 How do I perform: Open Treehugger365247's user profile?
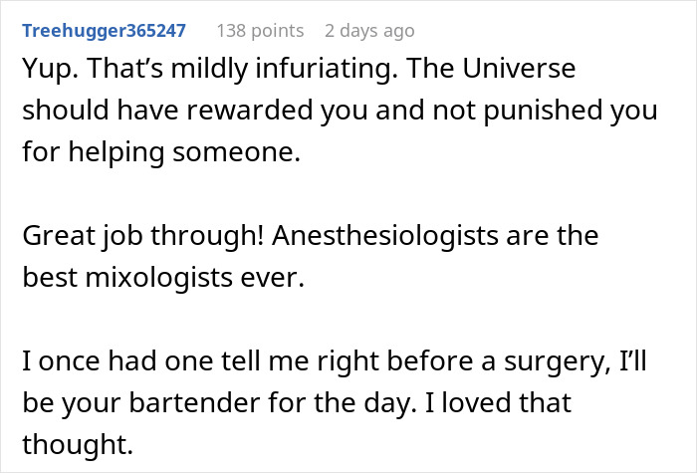(x=104, y=30)
